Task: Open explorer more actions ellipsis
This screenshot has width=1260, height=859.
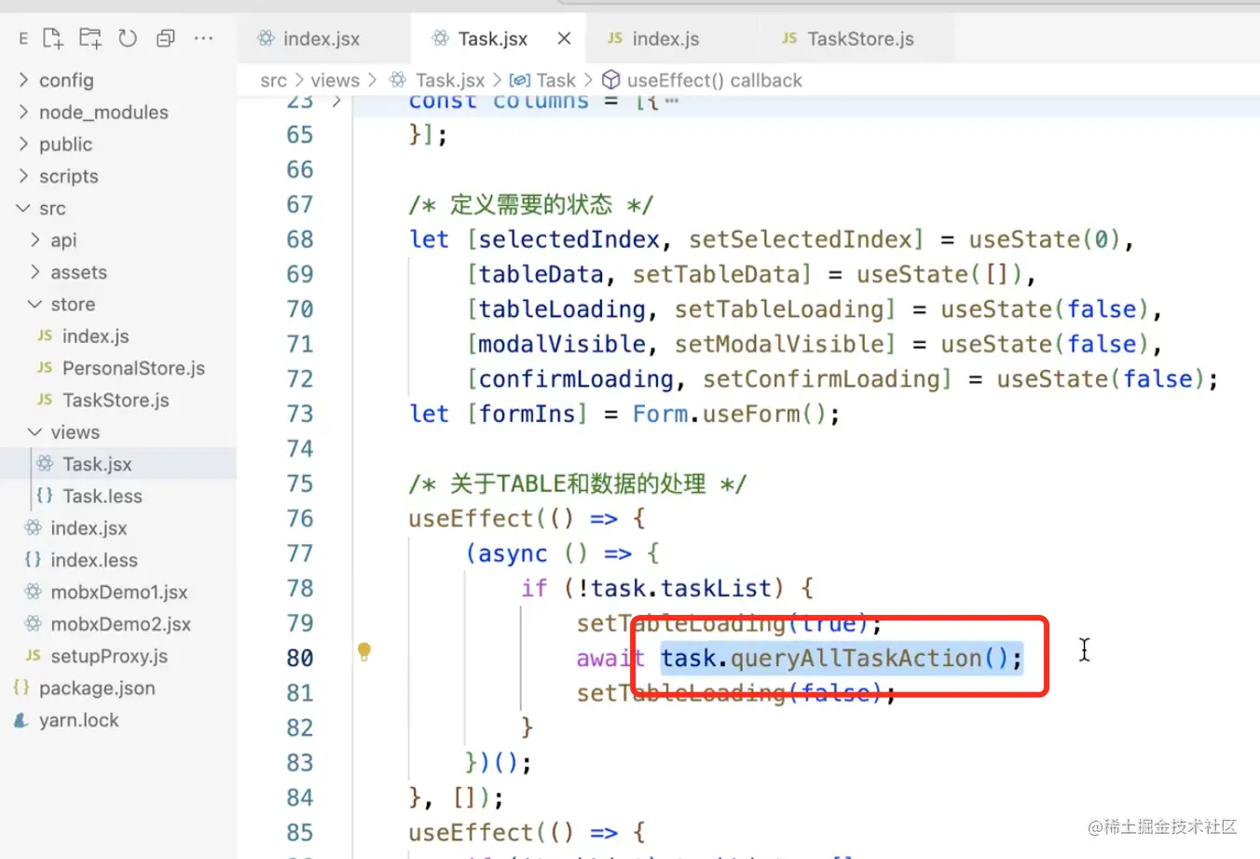Action: pyautogui.click(x=203, y=38)
